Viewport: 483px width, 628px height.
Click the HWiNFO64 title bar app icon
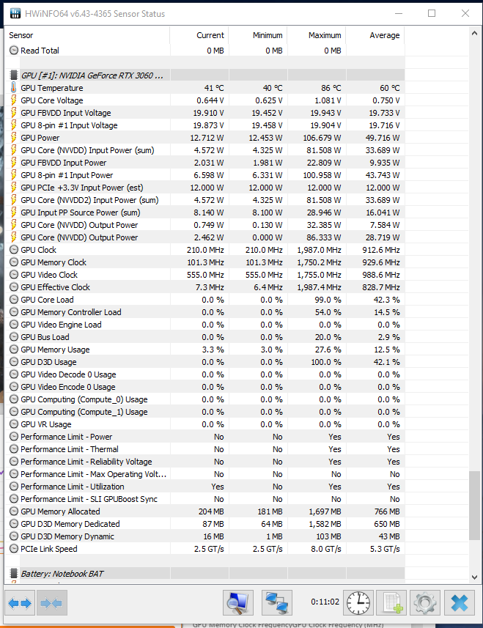click(x=15, y=14)
